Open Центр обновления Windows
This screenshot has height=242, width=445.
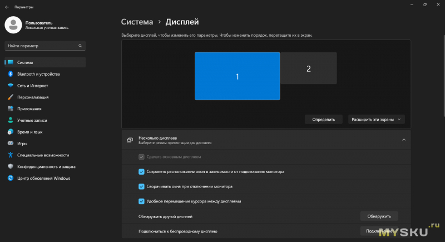pos(44,178)
